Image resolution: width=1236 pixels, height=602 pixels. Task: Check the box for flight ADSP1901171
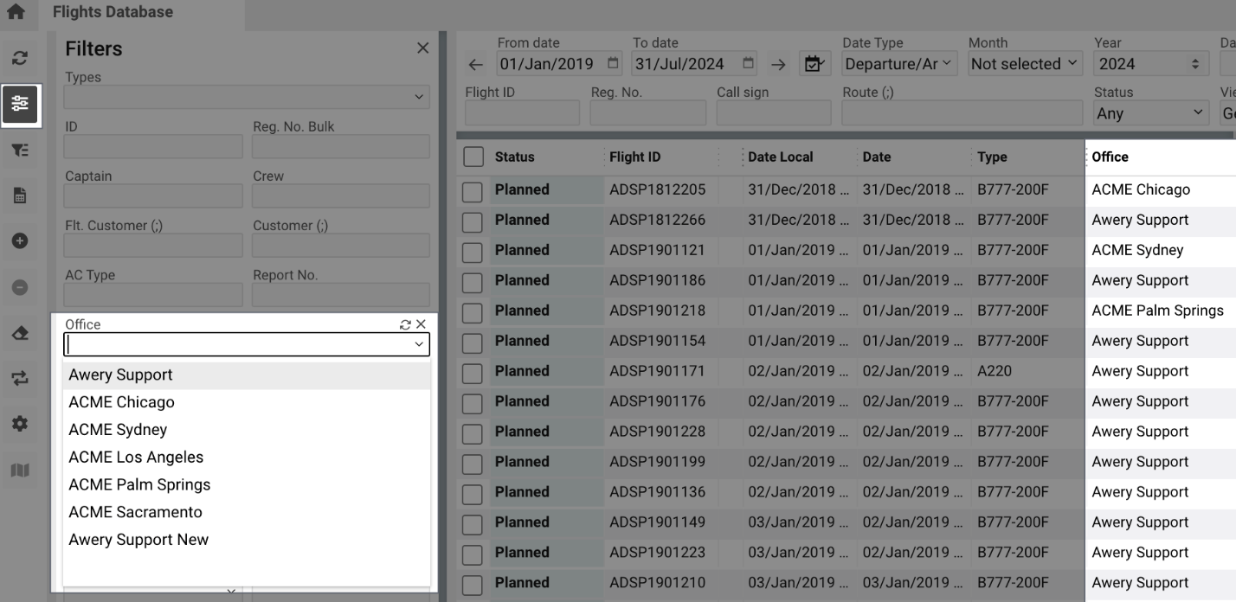[x=472, y=371]
